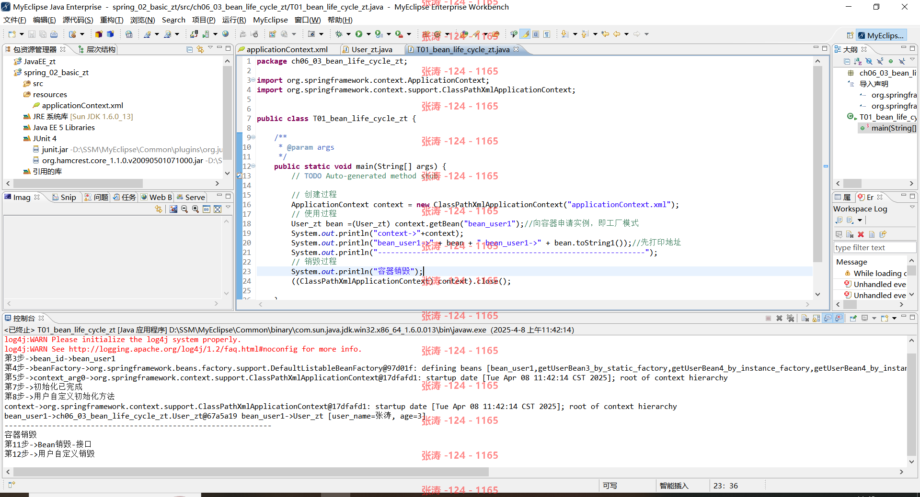Click Package Explorer horizontal scrollbar thumb
Screen dimensions: 920x497
click(x=78, y=183)
